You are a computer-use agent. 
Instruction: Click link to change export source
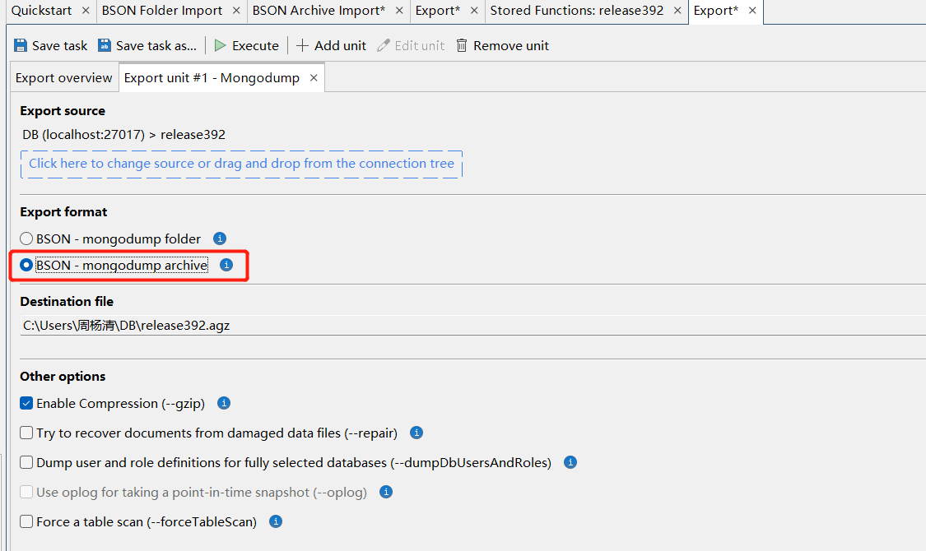[x=241, y=164]
